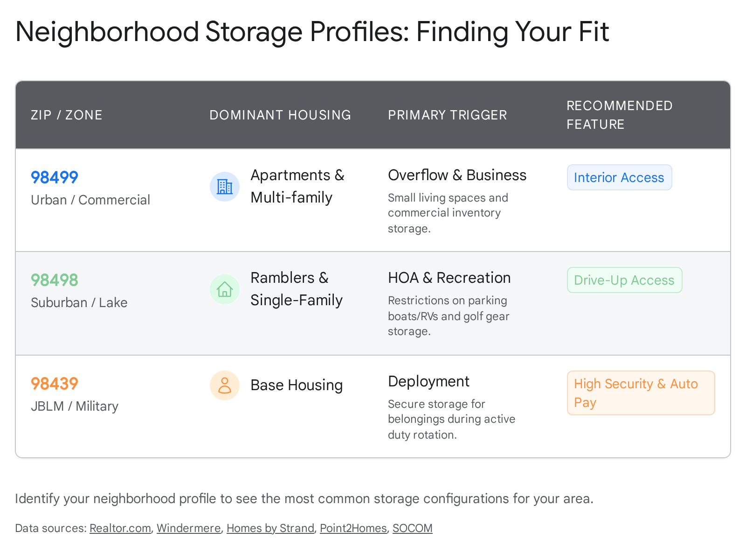Click the blue 98499 ZIP code
746x560 pixels.
tap(55, 177)
